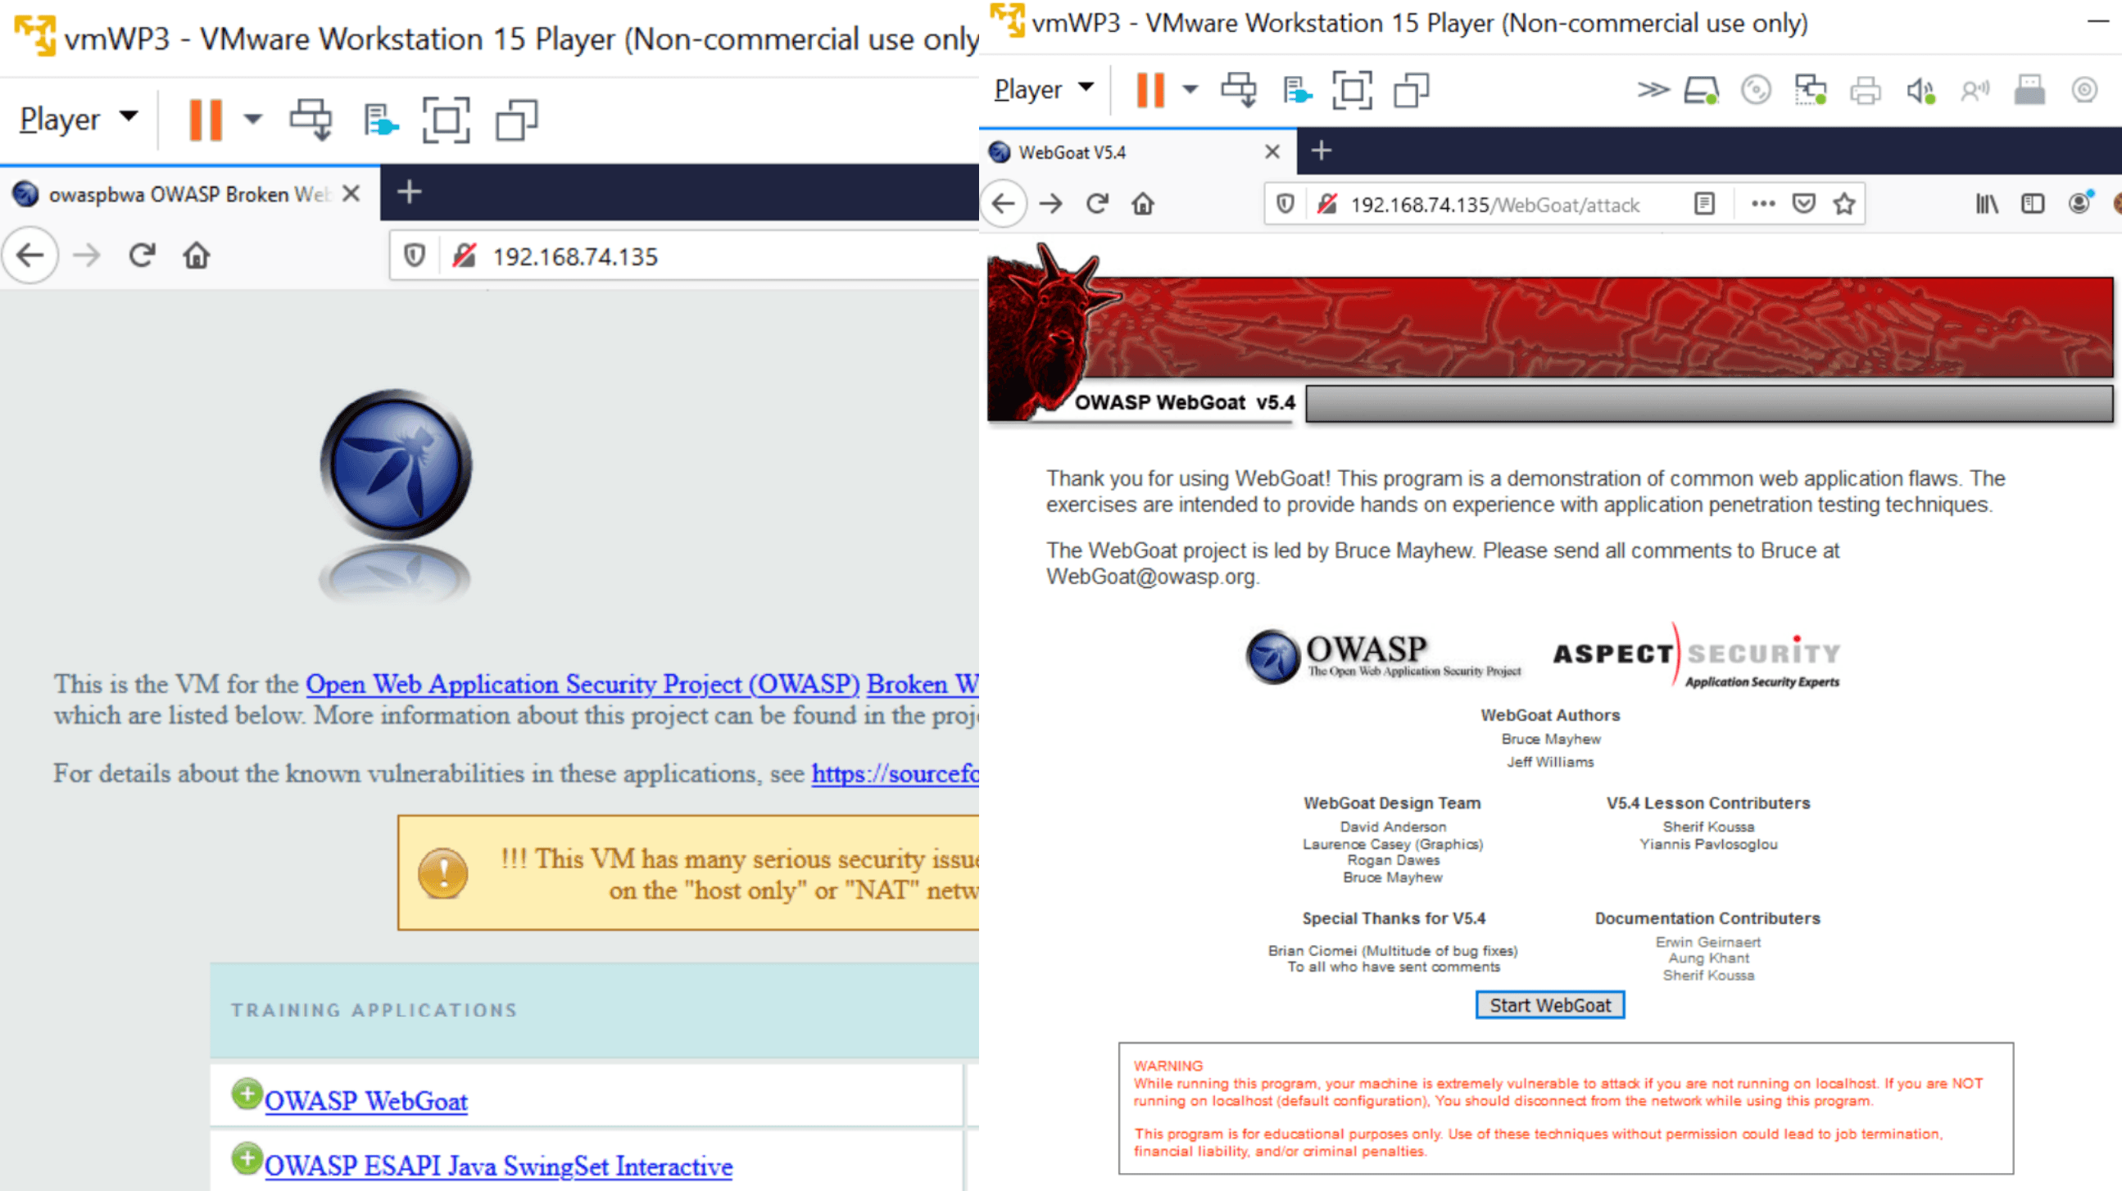Click Unity mode icon in left VMware toolbar
This screenshot has height=1191, width=2122.
(x=516, y=120)
